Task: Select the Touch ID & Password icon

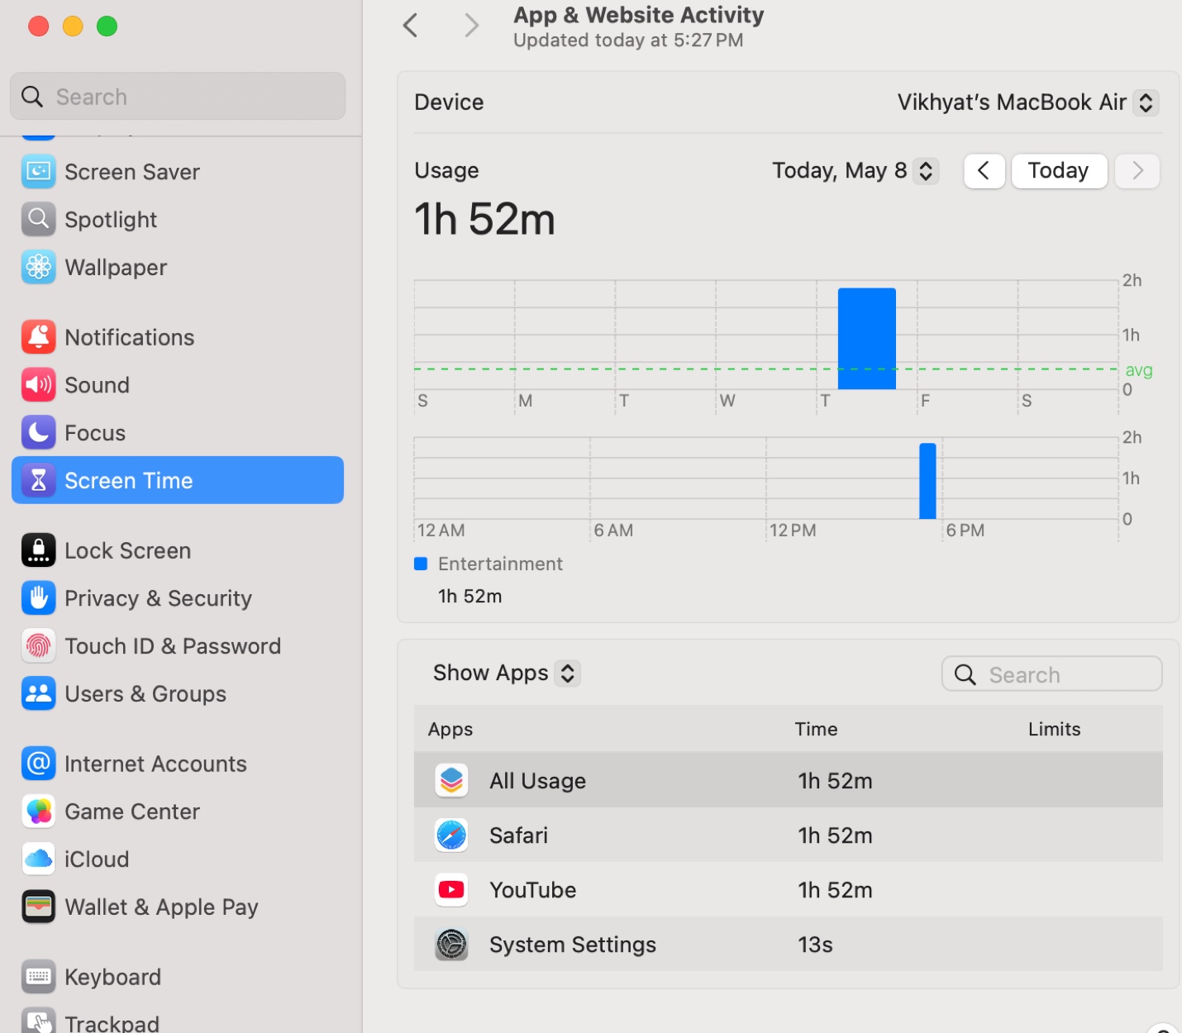Action: tap(38, 645)
